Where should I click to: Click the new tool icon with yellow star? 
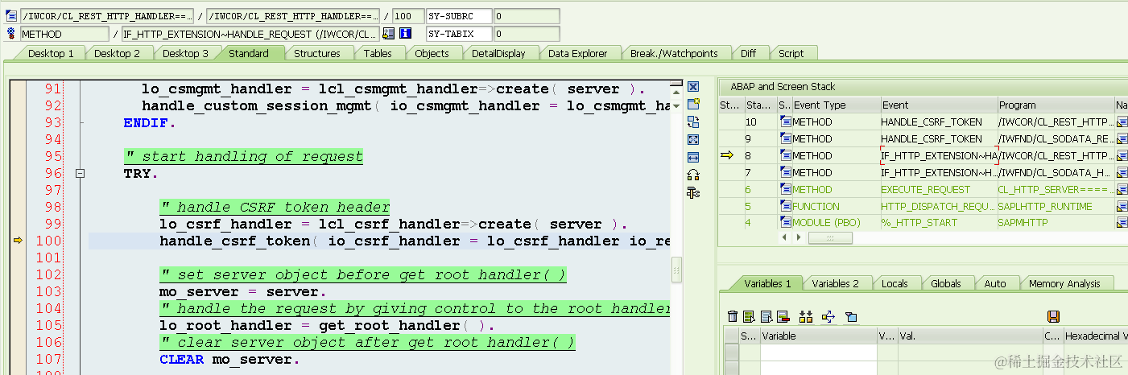click(x=692, y=105)
